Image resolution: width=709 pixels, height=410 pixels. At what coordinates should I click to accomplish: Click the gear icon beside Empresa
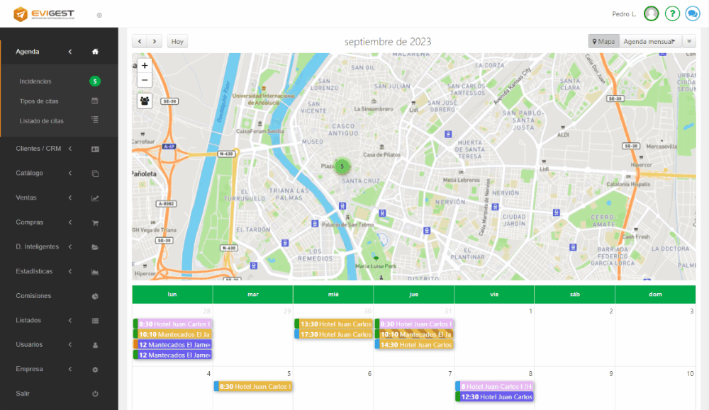pyautogui.click(x=95, y=370)
